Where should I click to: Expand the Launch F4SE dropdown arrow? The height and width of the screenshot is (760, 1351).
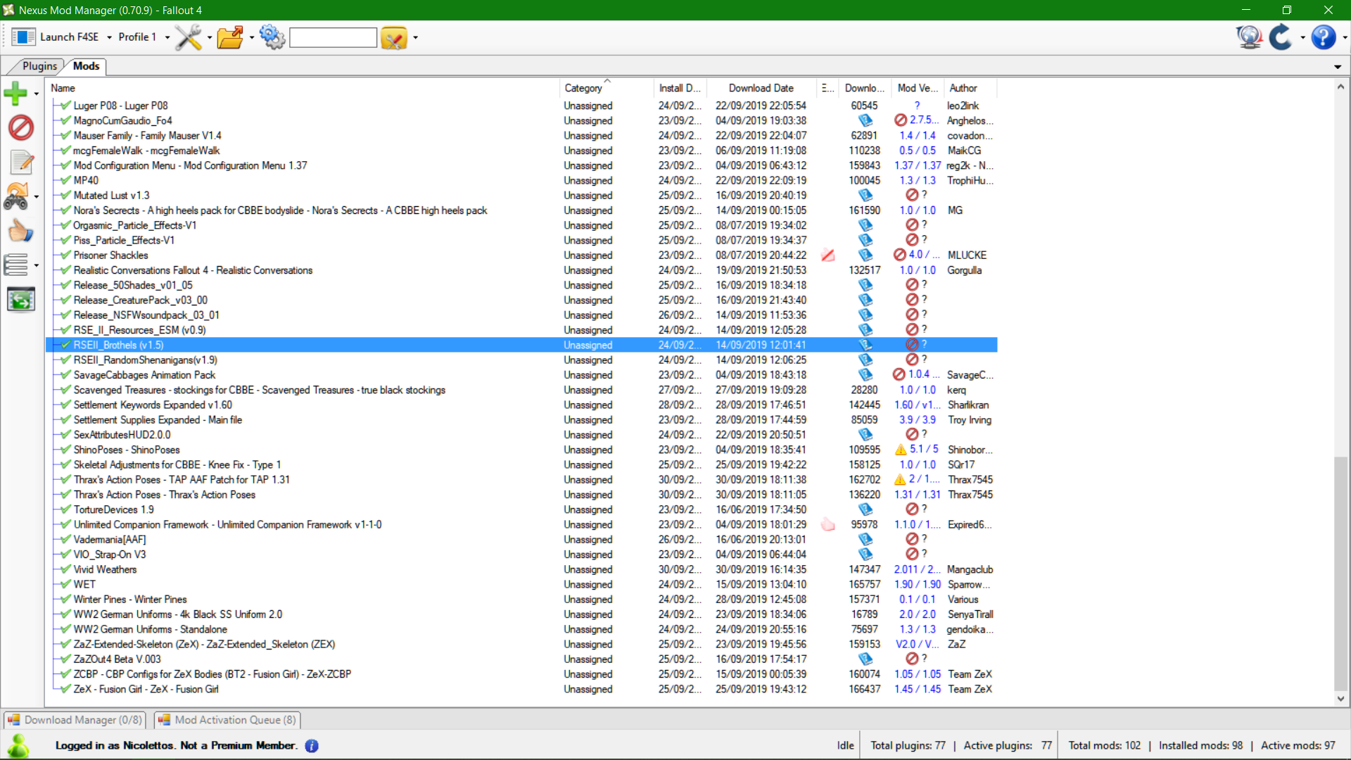point(109,37)
